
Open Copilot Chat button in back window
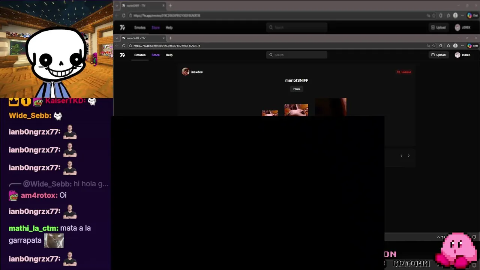pos(472,16)
